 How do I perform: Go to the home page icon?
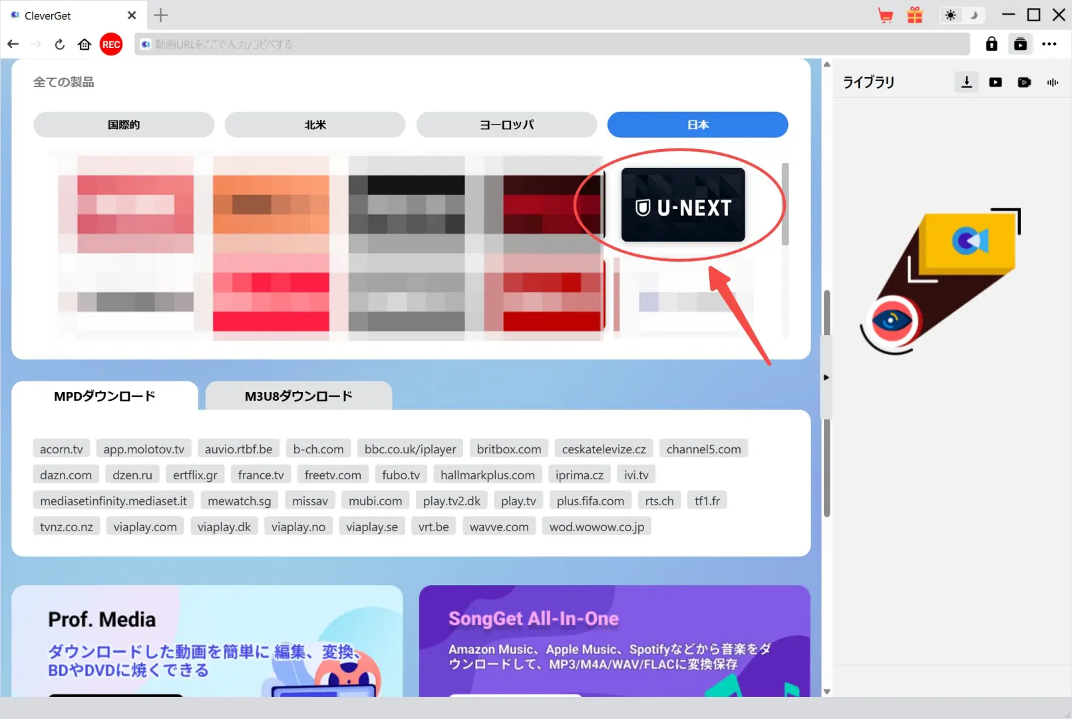pos(85,44)
